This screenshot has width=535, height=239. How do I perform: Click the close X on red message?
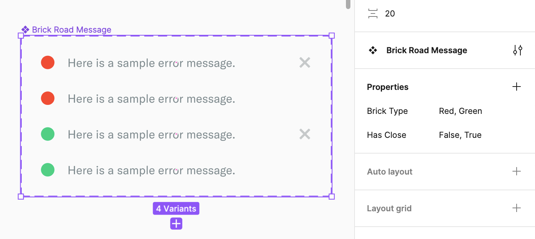coord(305,63)
